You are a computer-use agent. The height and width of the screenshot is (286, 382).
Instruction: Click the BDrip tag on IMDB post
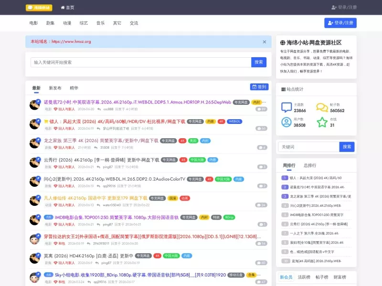pos(229,217)
